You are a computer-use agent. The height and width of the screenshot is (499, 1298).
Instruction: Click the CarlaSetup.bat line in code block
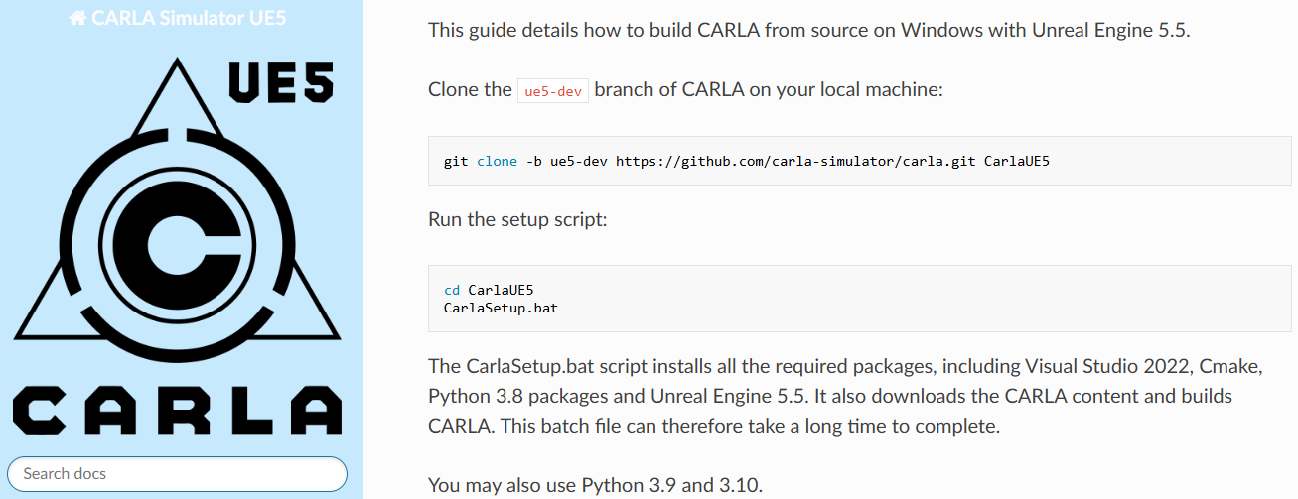pos(501,308)
